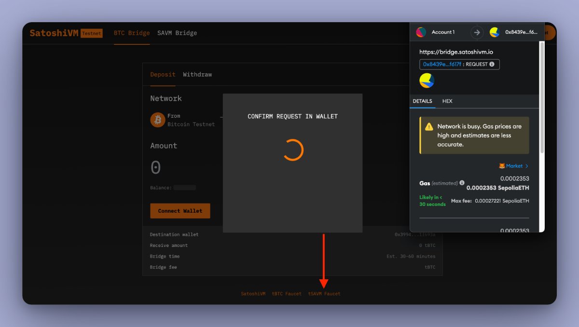Click the warning triangle in the network alert
Image resolution: width=579 pixels, height=327 pixels.
click(x=428, y=127)
